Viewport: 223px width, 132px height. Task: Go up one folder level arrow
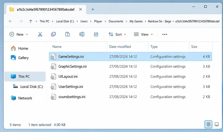pos(31,21)
